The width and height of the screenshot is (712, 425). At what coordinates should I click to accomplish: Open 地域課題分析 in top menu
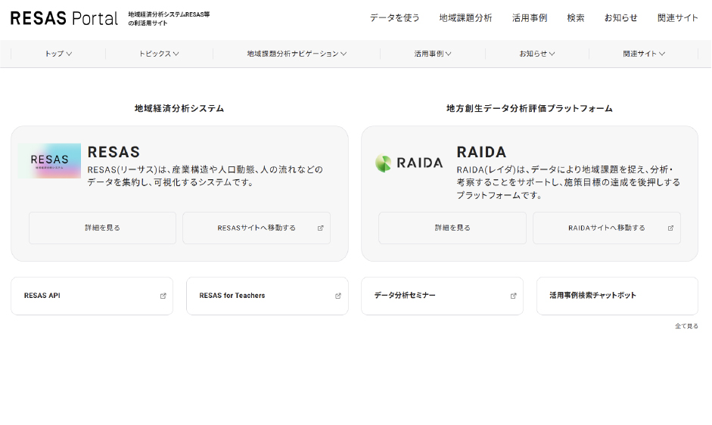[465, 18]
